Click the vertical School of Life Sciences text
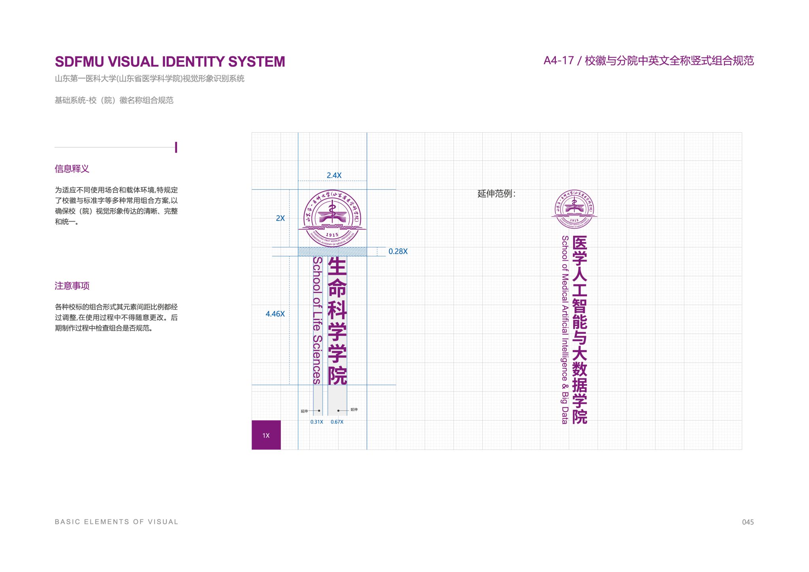The image size is (809, 572). pyautogui.click(x=318, y=321)
